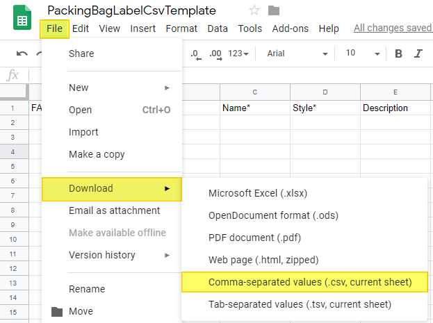Click the folder icon next to Move

pos(57,311)
